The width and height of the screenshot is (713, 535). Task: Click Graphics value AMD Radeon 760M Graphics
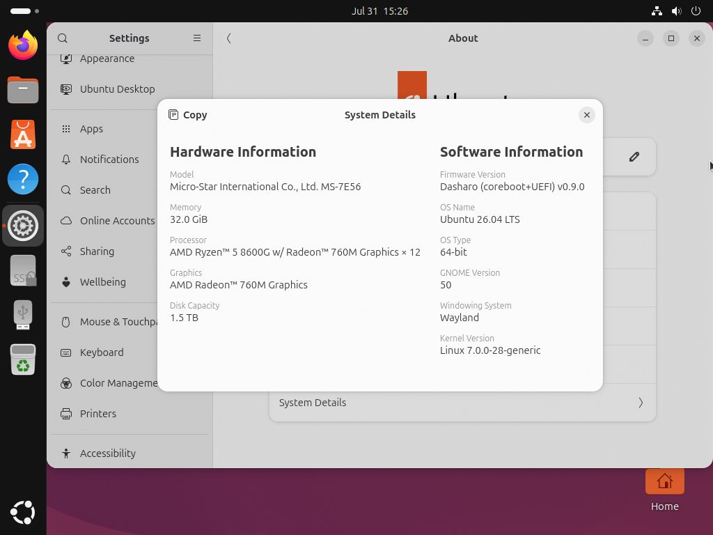point(239,285)
